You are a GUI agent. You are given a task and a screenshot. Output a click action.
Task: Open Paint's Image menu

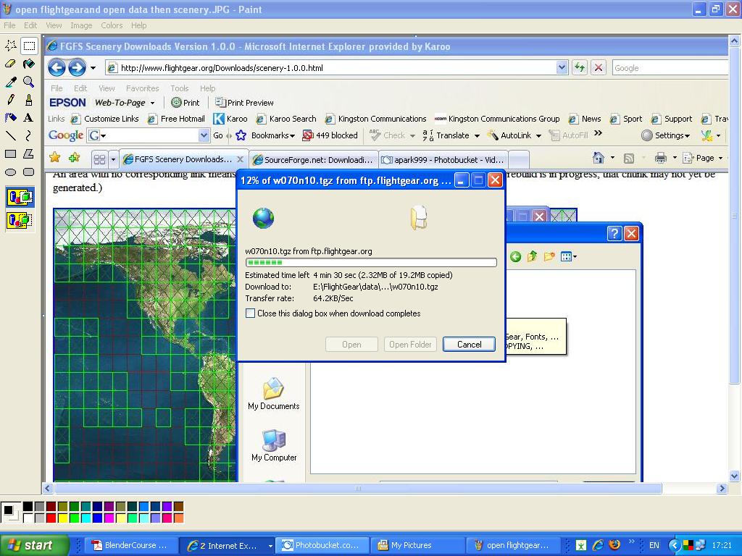click(81, 25)
